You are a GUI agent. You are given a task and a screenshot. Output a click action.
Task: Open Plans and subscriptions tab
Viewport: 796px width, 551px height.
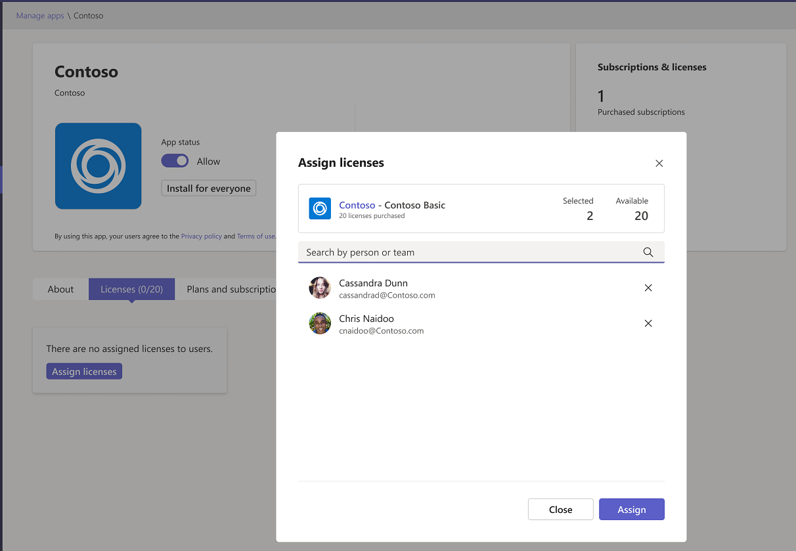click(230, 289)
